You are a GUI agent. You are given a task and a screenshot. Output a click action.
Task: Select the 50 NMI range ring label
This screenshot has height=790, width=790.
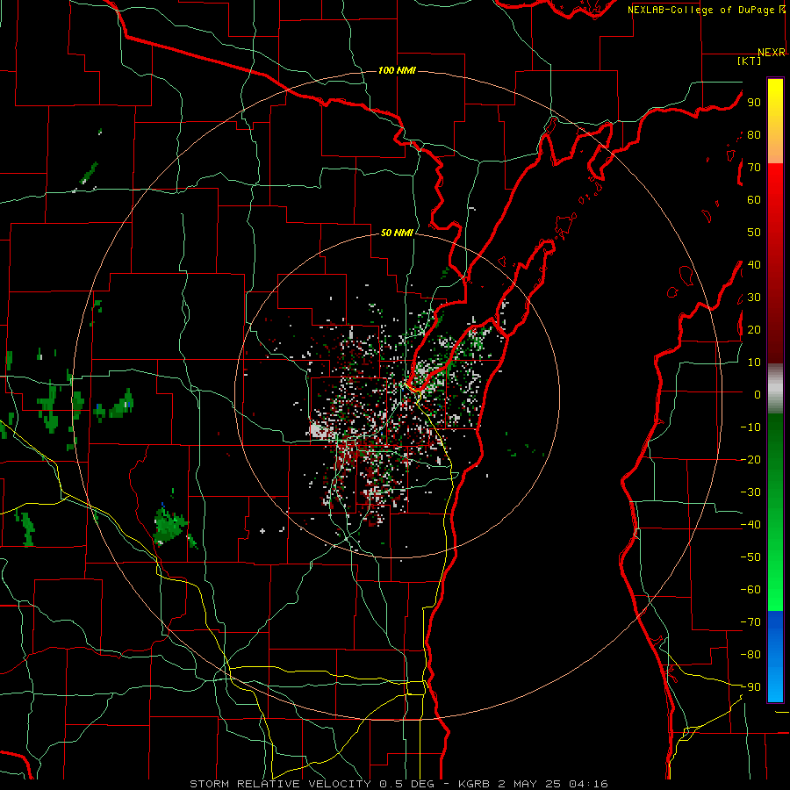point(397,233)
